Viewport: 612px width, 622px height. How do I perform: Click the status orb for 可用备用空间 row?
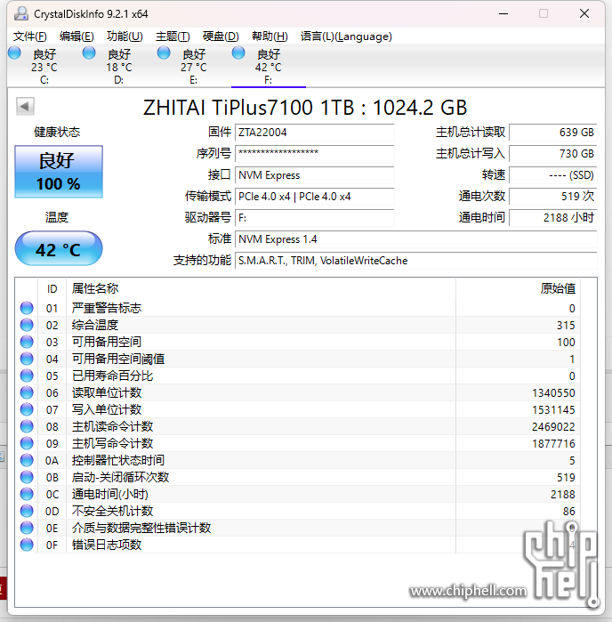pyautogui.click(x=27, y=342)
